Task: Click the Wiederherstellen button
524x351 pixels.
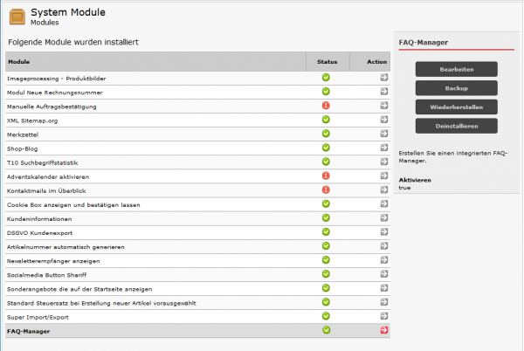Action: [x=456, y=107]
